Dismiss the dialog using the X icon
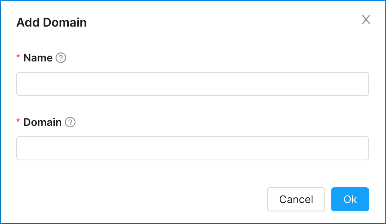 click(x=366, y=20)
